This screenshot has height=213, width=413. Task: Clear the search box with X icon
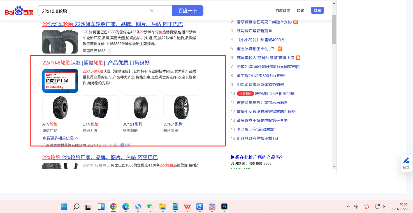pos(152,11)
